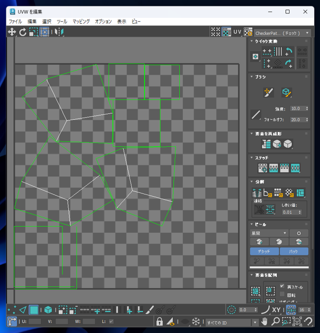Open the すべての ID dropdown
This screenshot has height=333, width=320.
click(x=231, y=323)
